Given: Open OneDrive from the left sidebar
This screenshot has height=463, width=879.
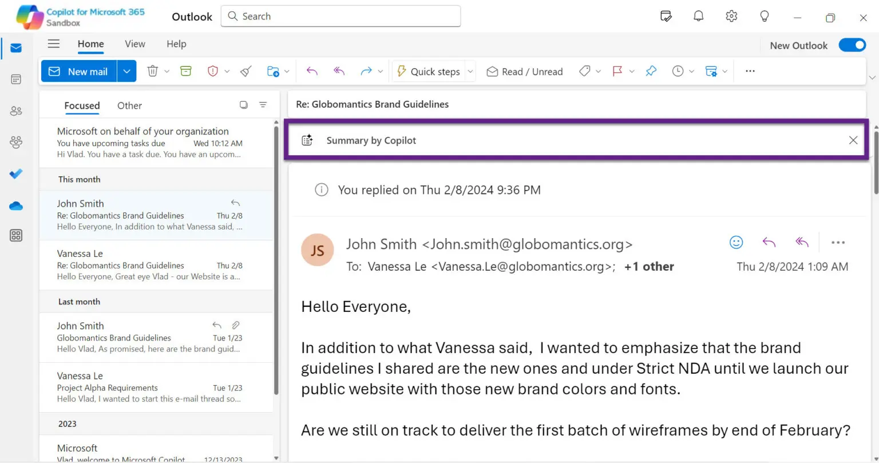Looking at the screenshot, I should click(15, 205).
